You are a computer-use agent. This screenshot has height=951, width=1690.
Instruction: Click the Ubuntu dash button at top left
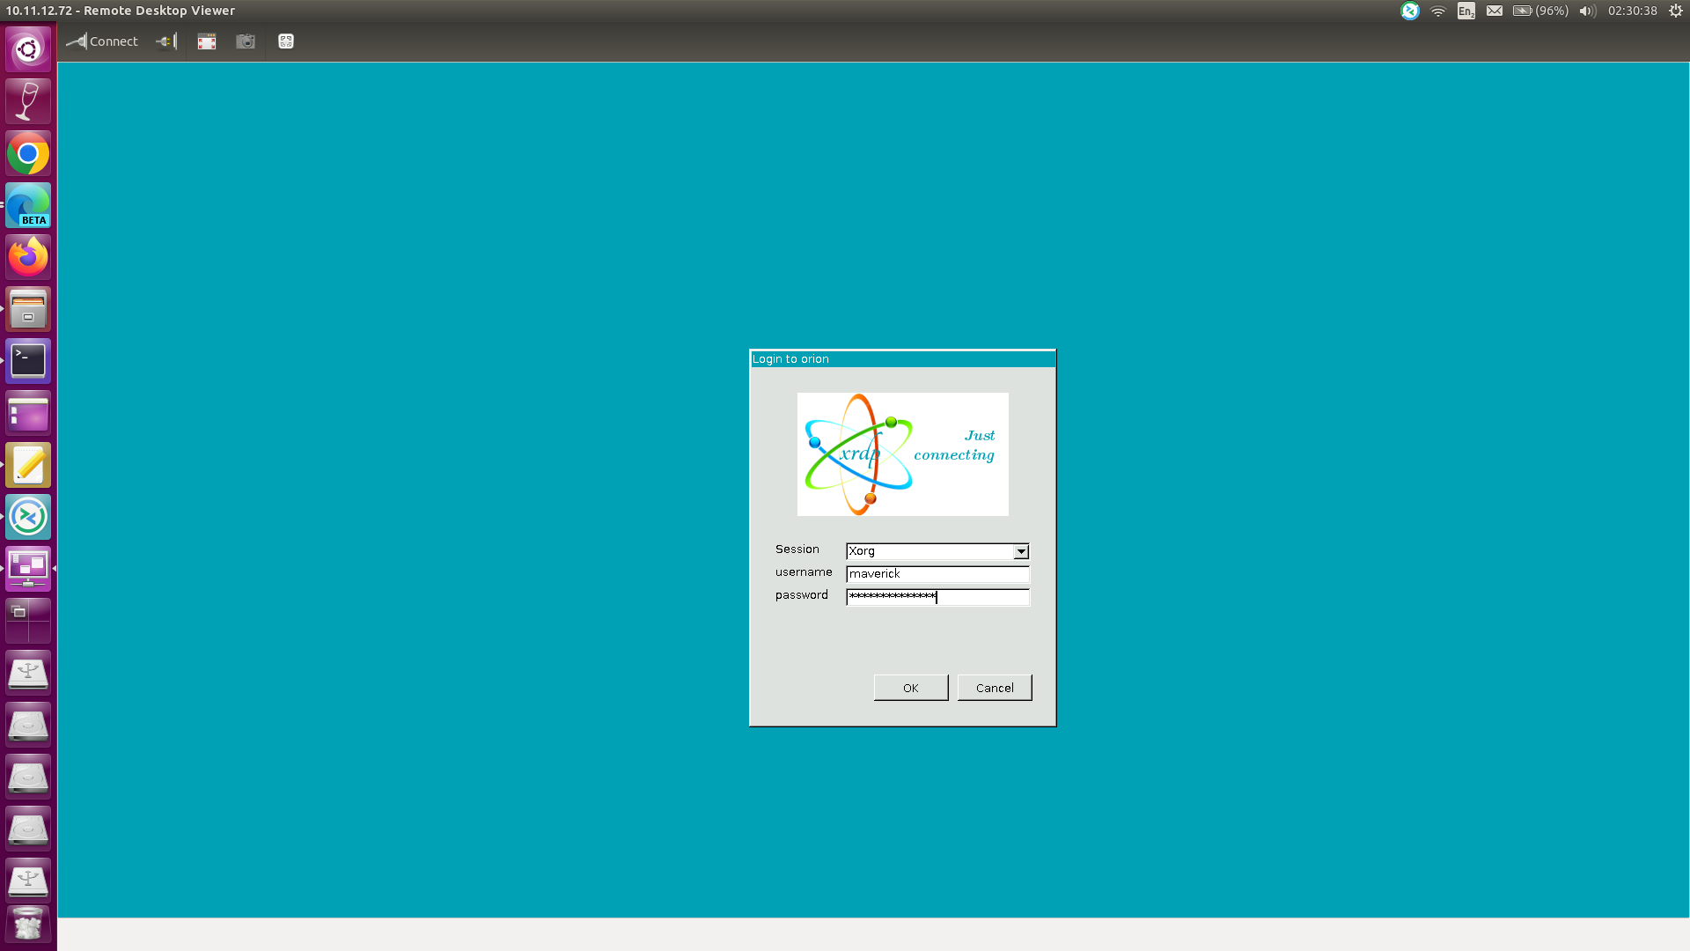[x=28, y=49]
